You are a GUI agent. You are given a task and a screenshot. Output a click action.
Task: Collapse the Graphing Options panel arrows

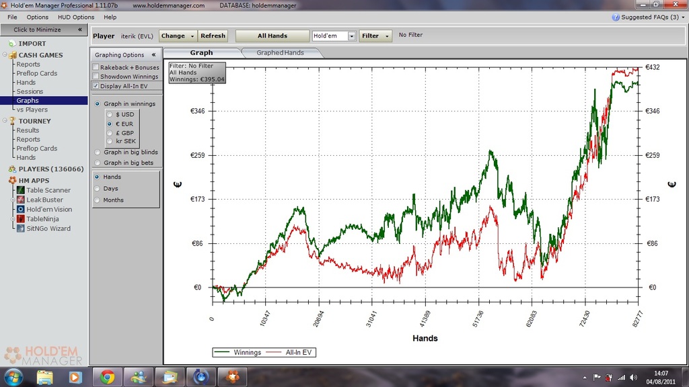coord(153,55)
